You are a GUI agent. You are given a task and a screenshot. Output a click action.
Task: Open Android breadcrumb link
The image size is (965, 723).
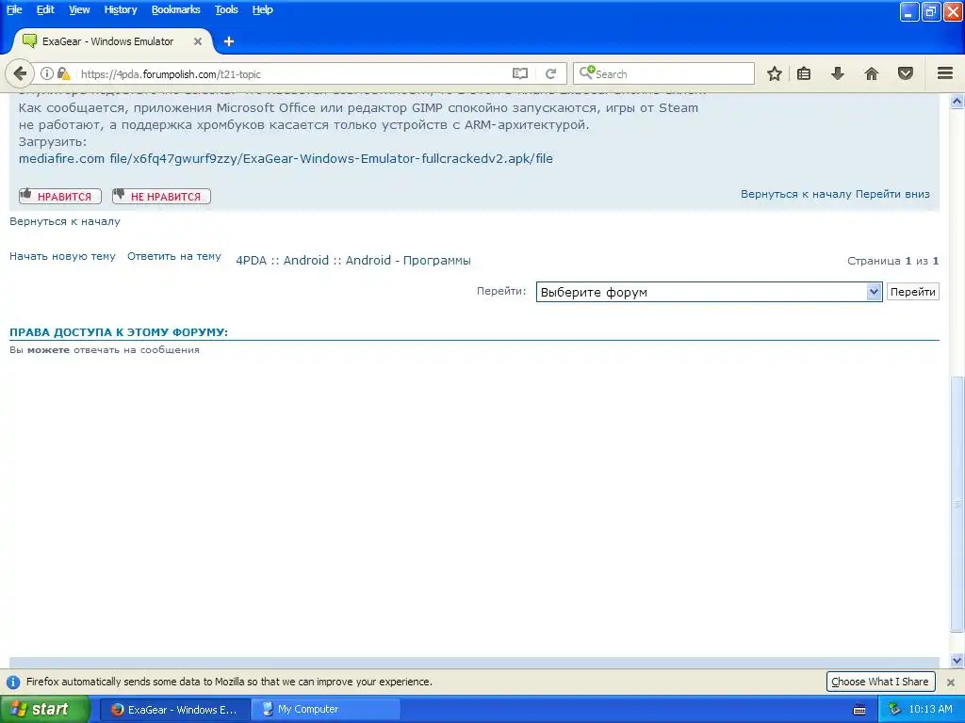coord(306,261)
